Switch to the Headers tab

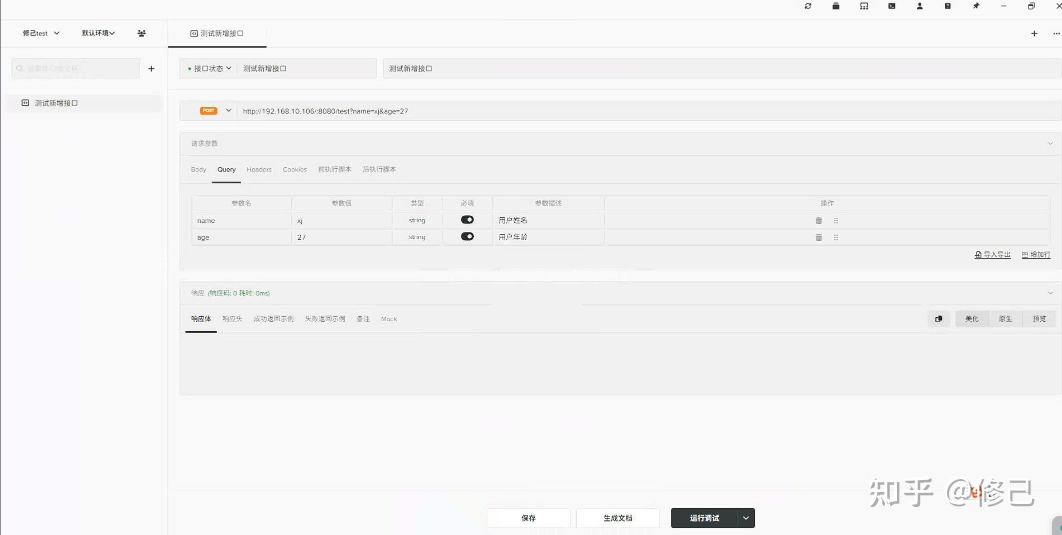pyautogui.click(x=259, y=169)
